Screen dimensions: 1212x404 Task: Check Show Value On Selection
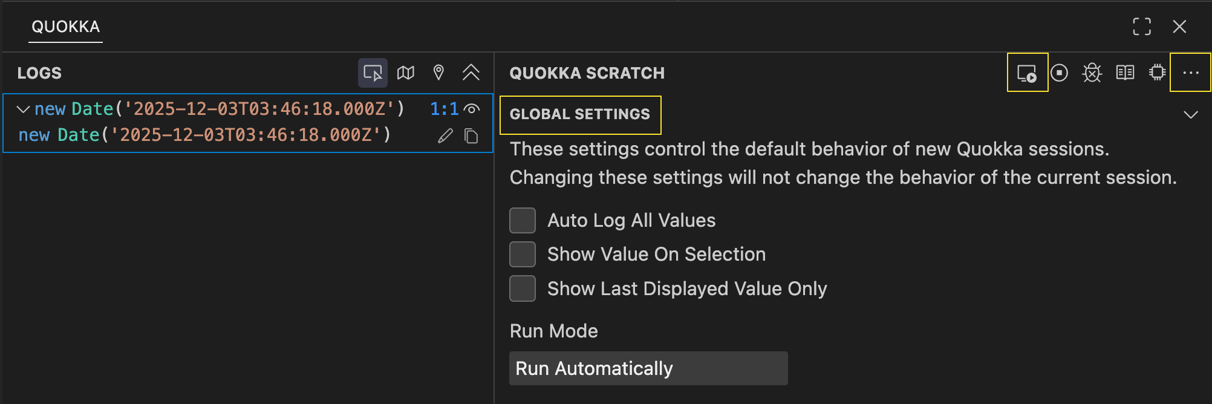tap(523, 254)
